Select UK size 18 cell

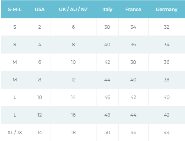74,133
